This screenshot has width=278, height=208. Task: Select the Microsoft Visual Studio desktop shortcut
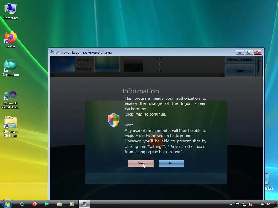pyautogui.click(x=11, y=100)
